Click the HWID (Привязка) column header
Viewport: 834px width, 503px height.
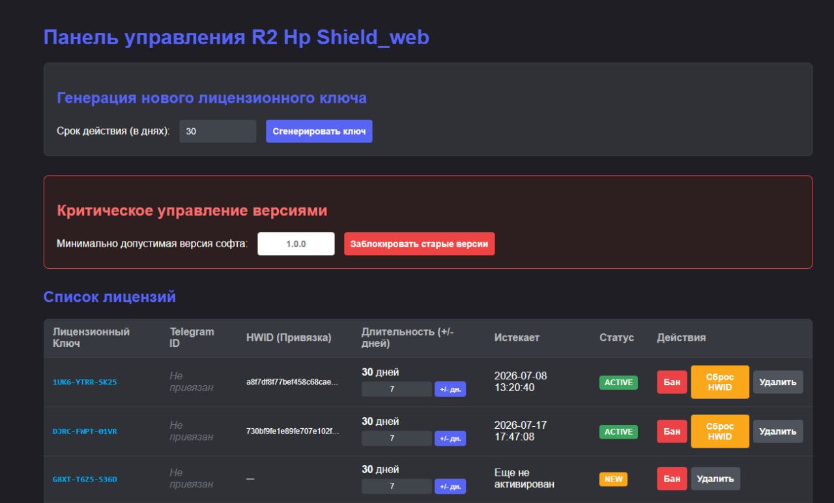click(x=289, y=338)
